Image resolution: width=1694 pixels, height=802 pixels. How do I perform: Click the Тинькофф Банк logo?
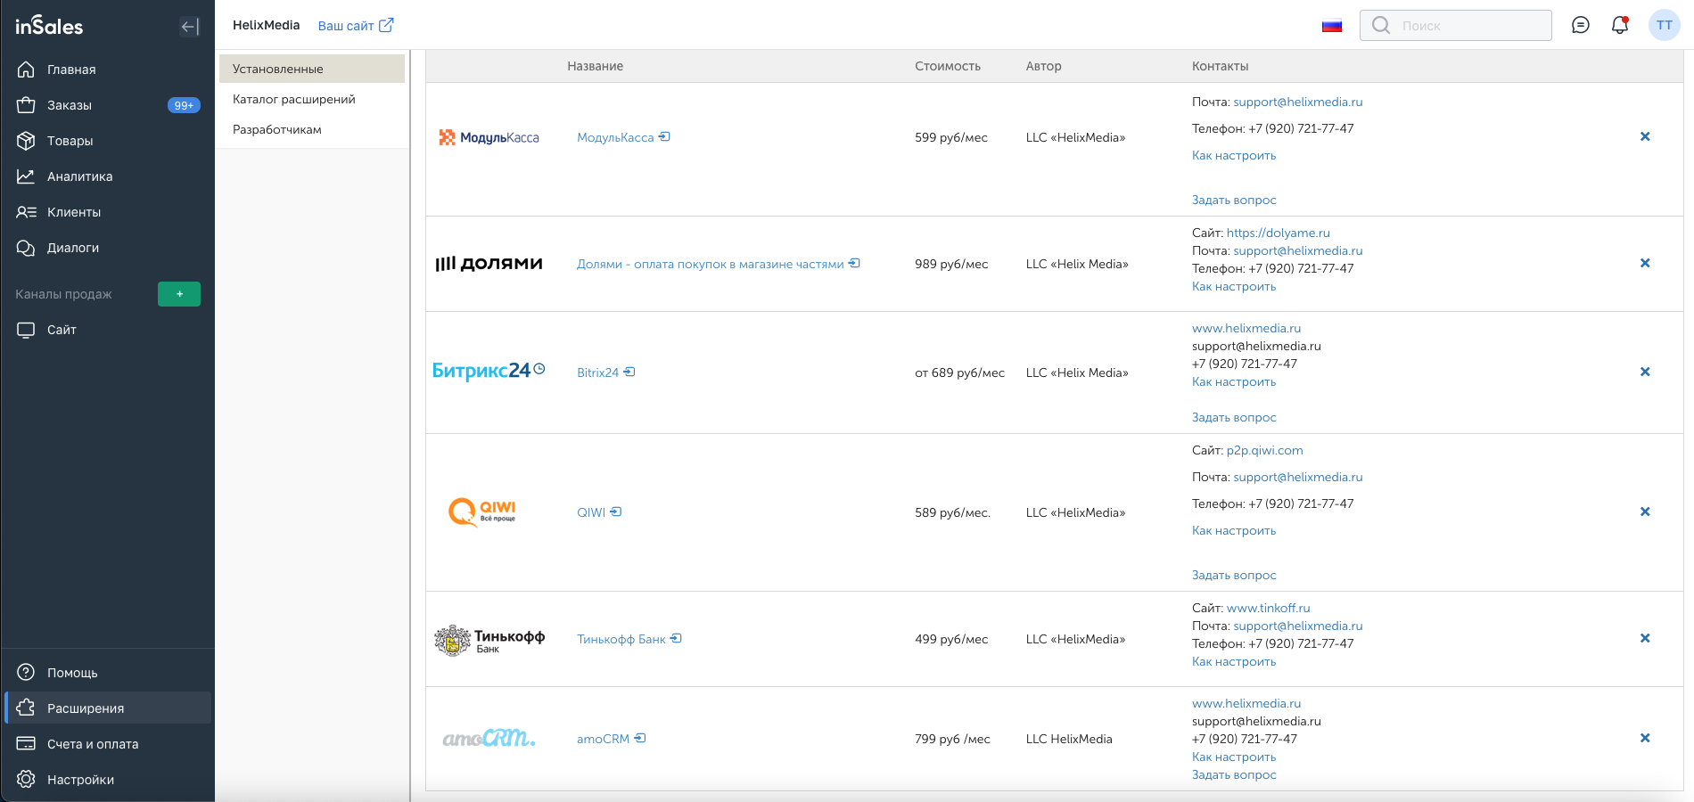coord(489,639)
